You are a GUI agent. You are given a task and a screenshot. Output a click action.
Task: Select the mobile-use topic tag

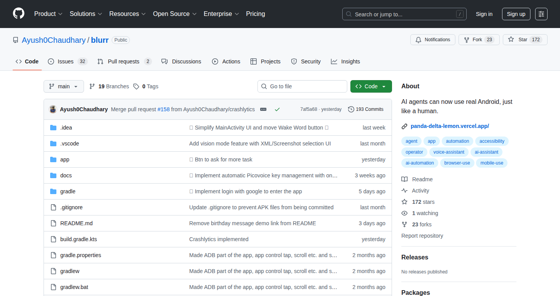point(492,163)
